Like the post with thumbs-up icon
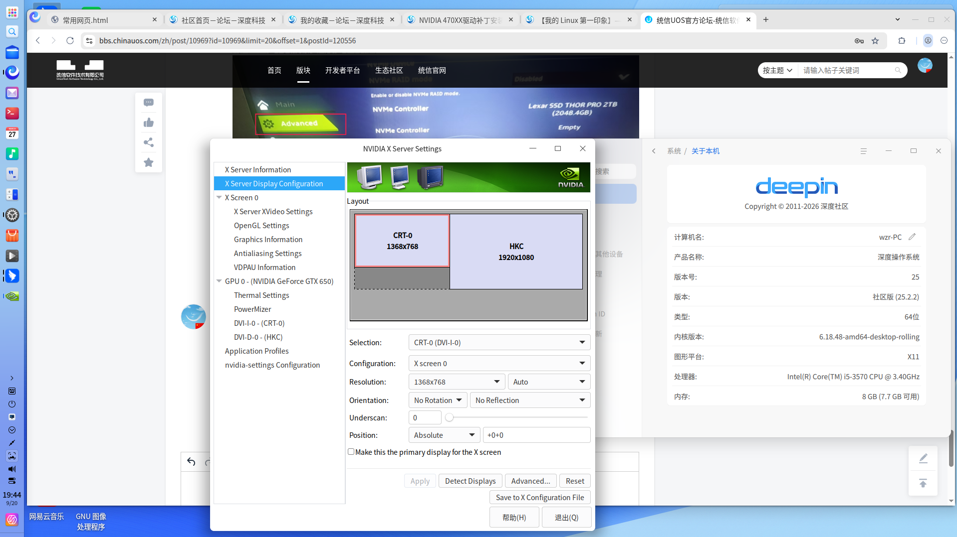 point(149,123)
